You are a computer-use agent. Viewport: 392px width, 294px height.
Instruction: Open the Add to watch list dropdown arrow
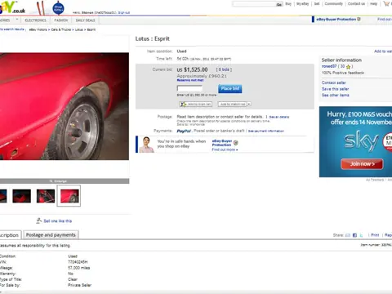[x=249, y=105]
